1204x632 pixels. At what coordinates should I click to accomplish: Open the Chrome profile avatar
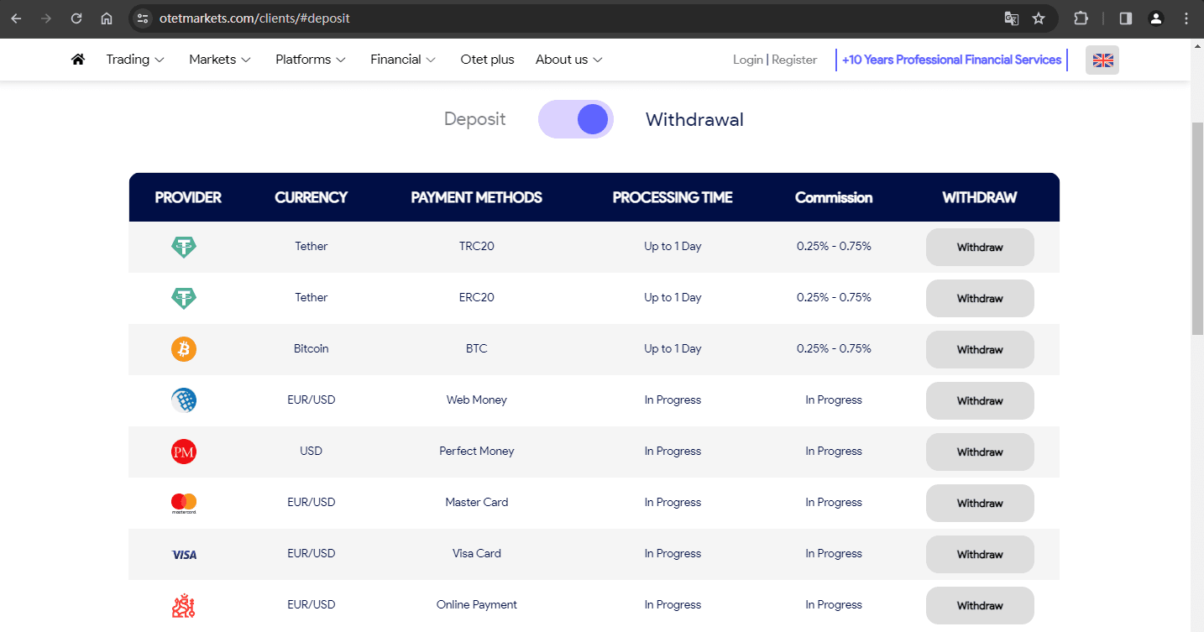point(1156,18)
